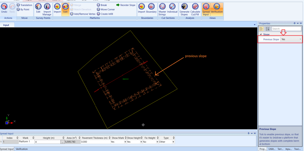Viewport: 304px width, 151px height.
Task: Pin the Spread Input panel
Action: point(249,133)
